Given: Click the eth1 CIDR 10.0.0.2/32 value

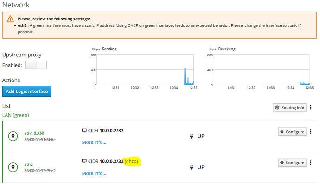Looking at the screenshot, I should [x=112, y=131].
